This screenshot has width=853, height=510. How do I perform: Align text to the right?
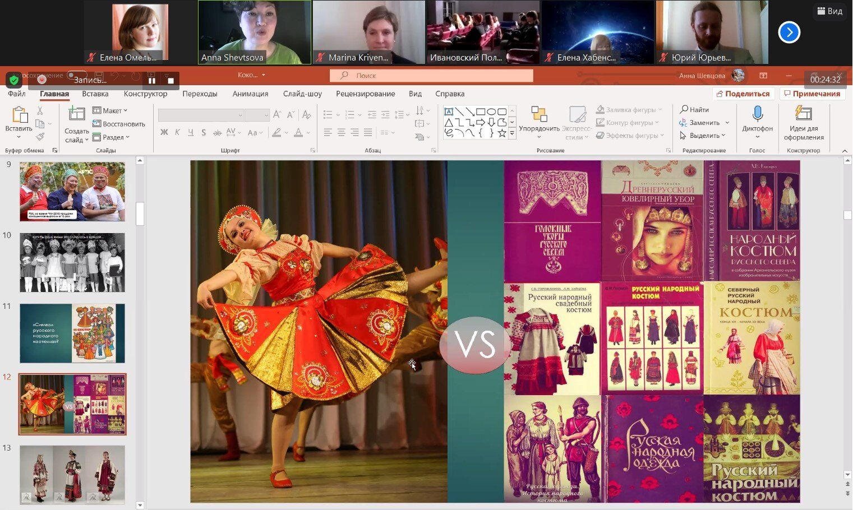(354, 132)
